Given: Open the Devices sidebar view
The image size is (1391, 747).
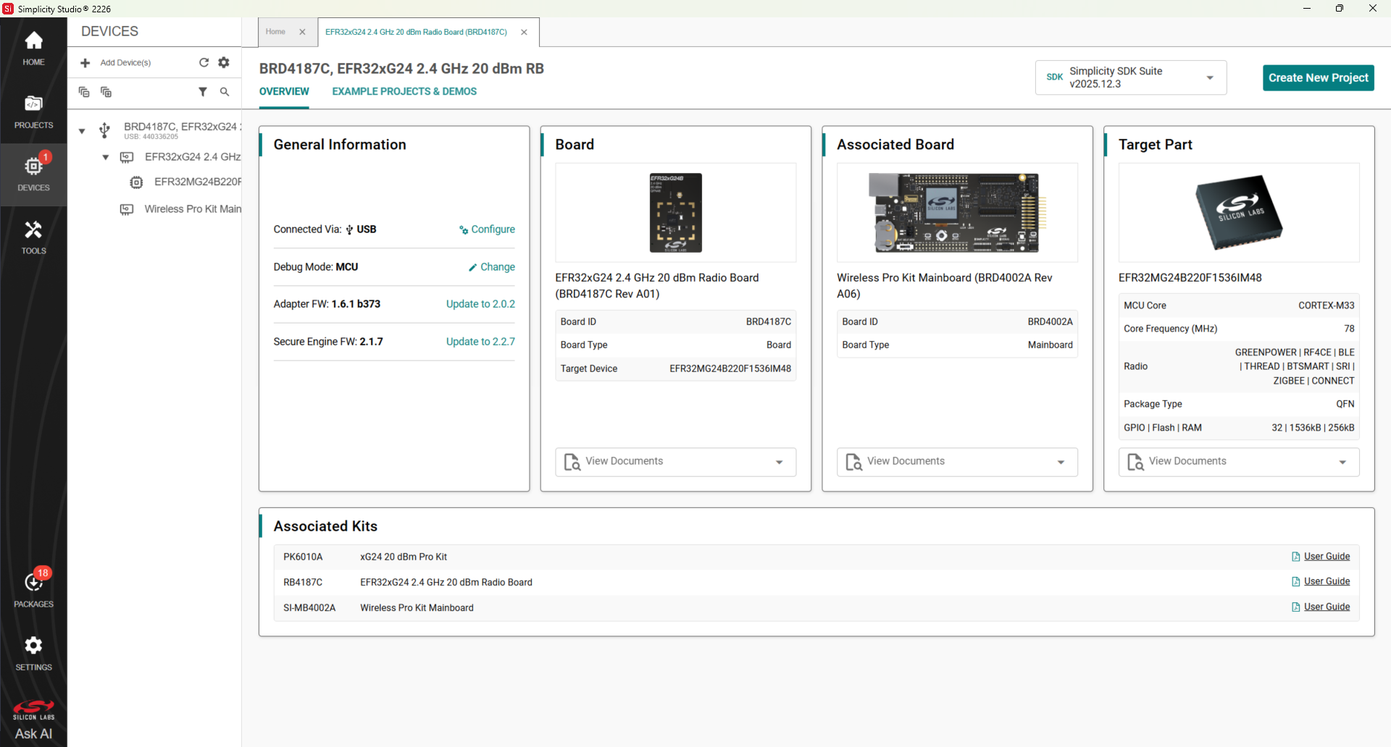Looking at the screenshot, I should (33, 174).
